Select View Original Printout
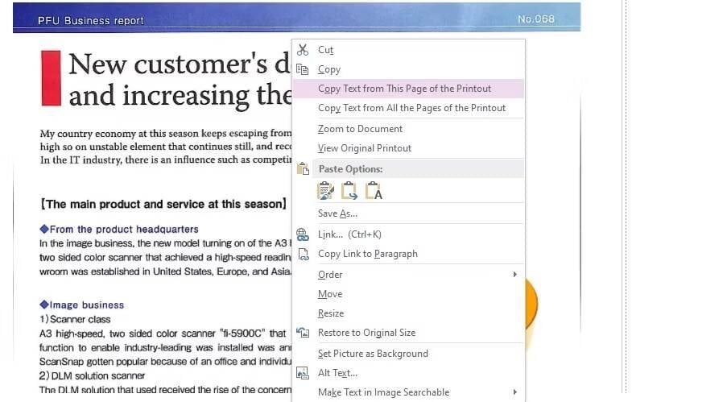This screenshot has width=727, height=402. [408, 148]
